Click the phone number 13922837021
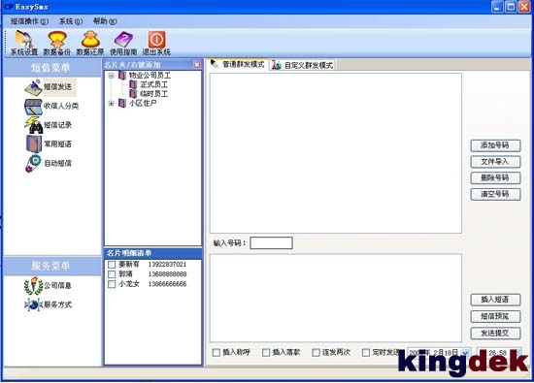Image resolution: width=534 pixels, height=383 pixels. [x=167, y=265]
